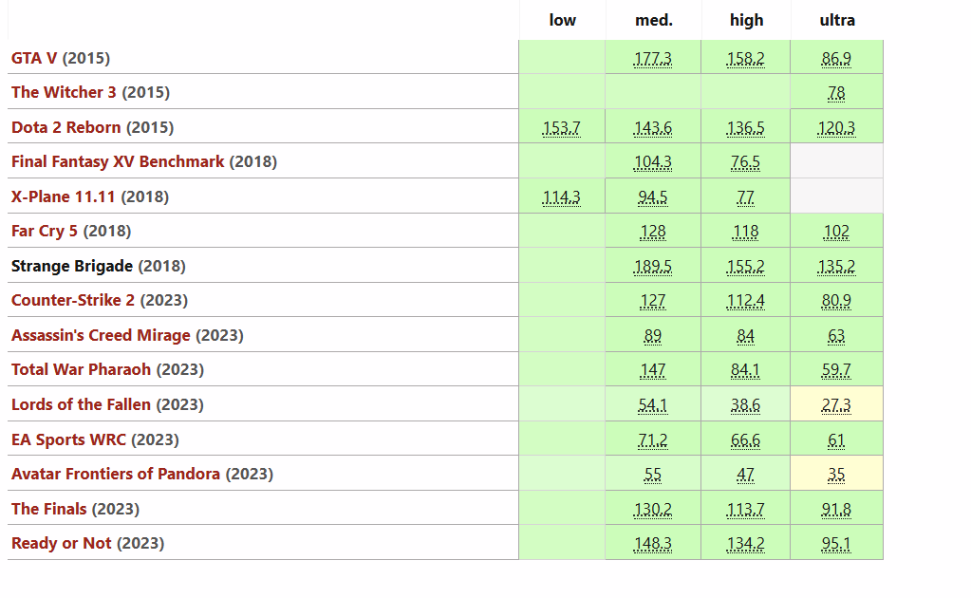This screenshot has height=598, width=971.
Task: Click The Finals medium value 130.2
Action: [x=653, y=510]
